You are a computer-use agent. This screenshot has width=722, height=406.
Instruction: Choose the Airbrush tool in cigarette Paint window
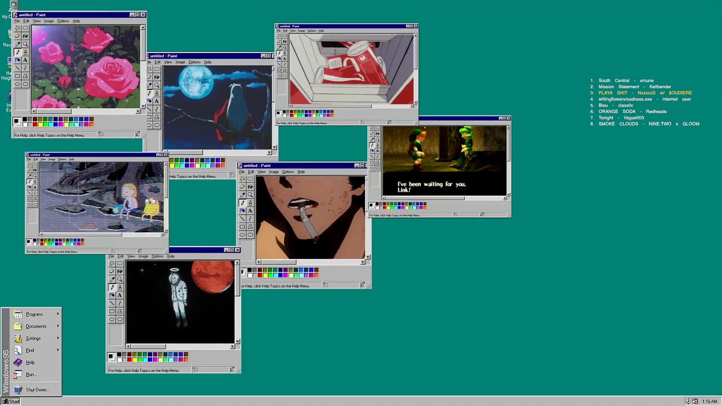click(243, 210)
